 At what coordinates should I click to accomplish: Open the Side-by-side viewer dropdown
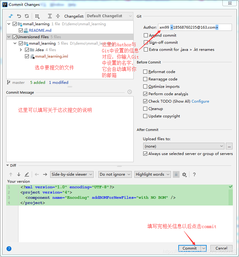[72, 174]
